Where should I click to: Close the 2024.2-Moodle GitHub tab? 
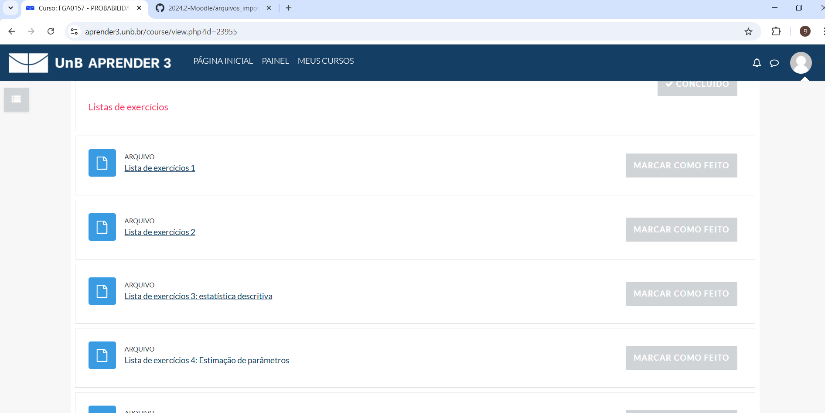(269, 8)
